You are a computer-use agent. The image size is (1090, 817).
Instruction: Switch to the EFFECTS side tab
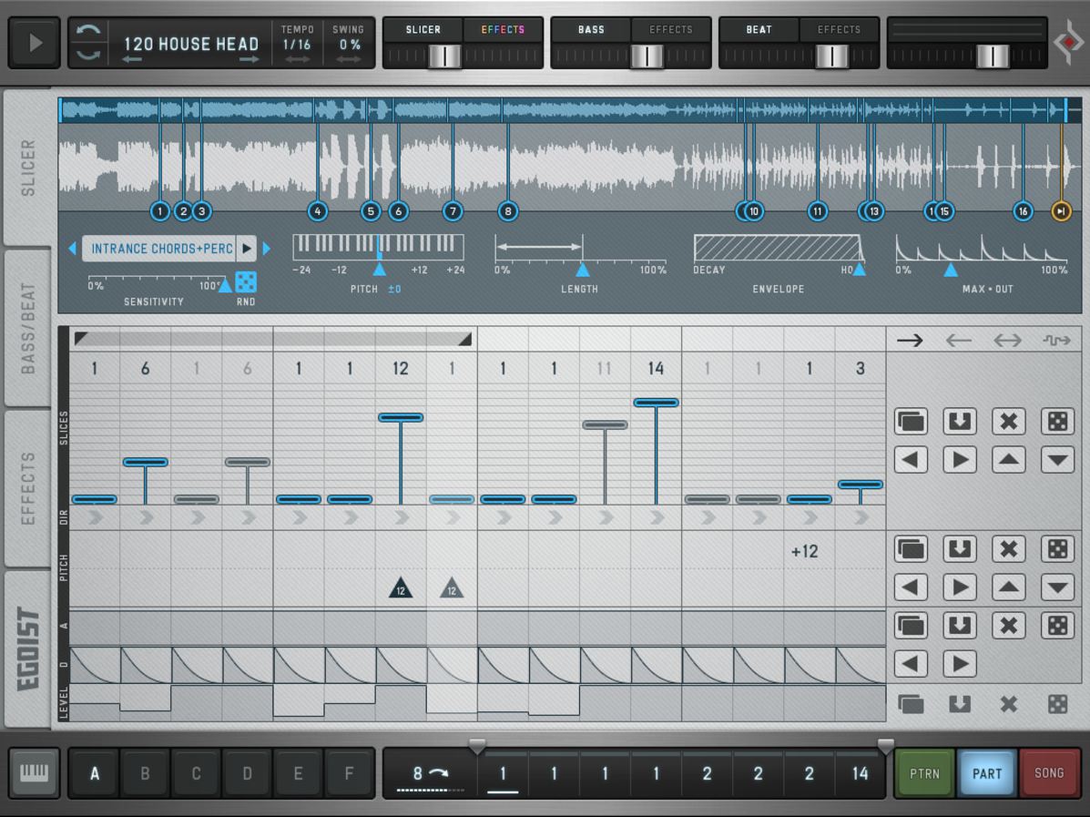[x=28, y=487]
